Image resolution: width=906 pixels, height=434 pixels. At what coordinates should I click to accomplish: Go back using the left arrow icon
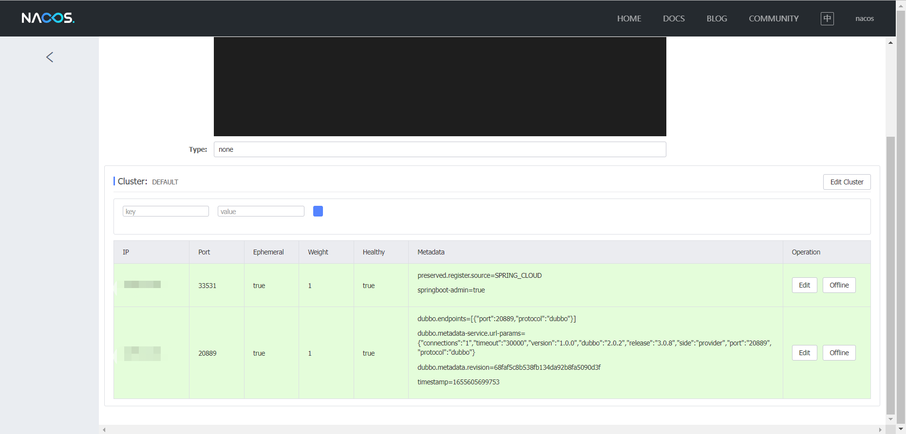(50, 57)
